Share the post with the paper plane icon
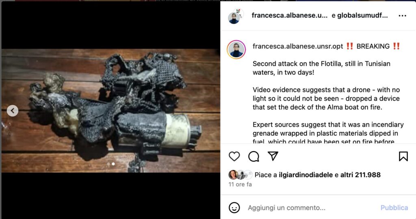 273,156
